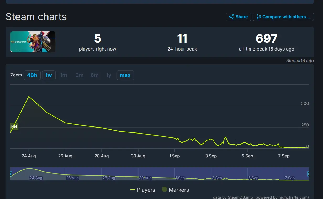Viewport: 323px width, 199px height.
Task: Click the Share button
Action: [x=239, y=17]
